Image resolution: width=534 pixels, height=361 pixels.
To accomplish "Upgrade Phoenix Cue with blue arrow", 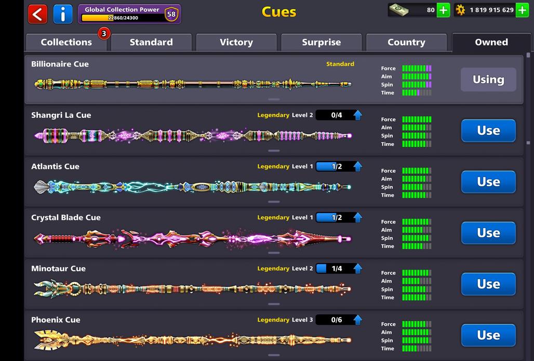I will (x=357, y=320).
